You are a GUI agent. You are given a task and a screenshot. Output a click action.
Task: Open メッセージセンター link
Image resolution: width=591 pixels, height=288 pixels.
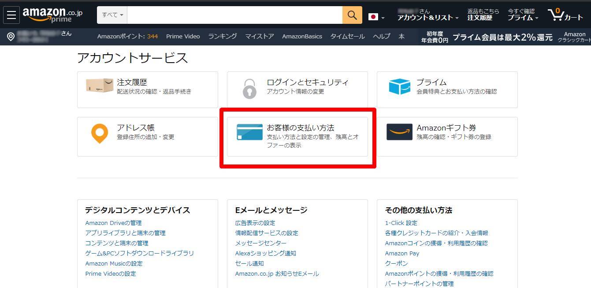[x=261, y=243]
